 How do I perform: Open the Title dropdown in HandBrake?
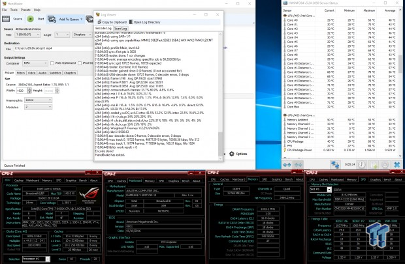point(27,35)
